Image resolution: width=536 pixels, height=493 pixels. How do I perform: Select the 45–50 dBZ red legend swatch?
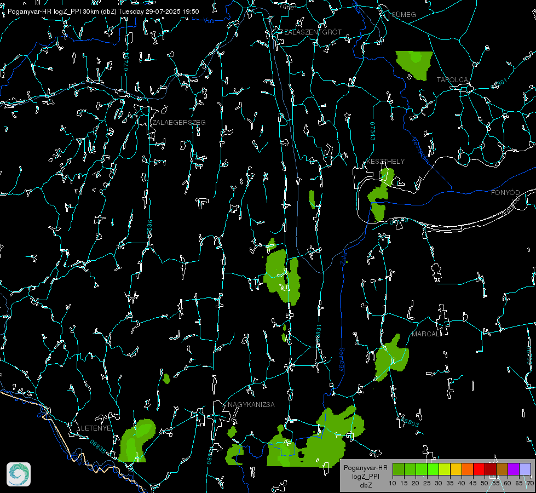(x=479, y=469)
